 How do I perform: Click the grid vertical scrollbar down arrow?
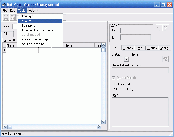pos(104,122)
